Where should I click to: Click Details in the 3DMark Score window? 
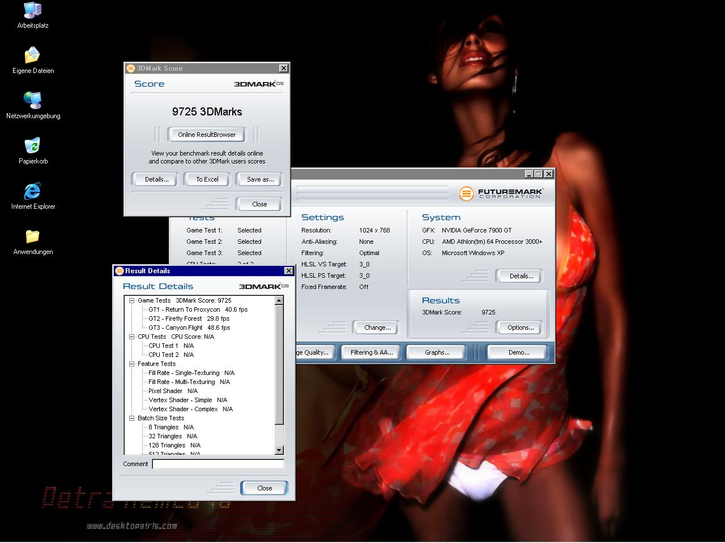point(156,179)
